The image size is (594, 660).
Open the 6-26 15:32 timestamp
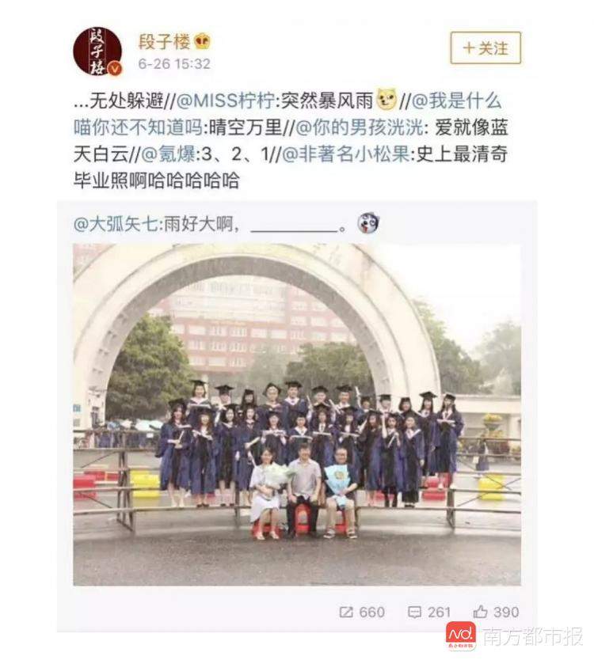174,63
